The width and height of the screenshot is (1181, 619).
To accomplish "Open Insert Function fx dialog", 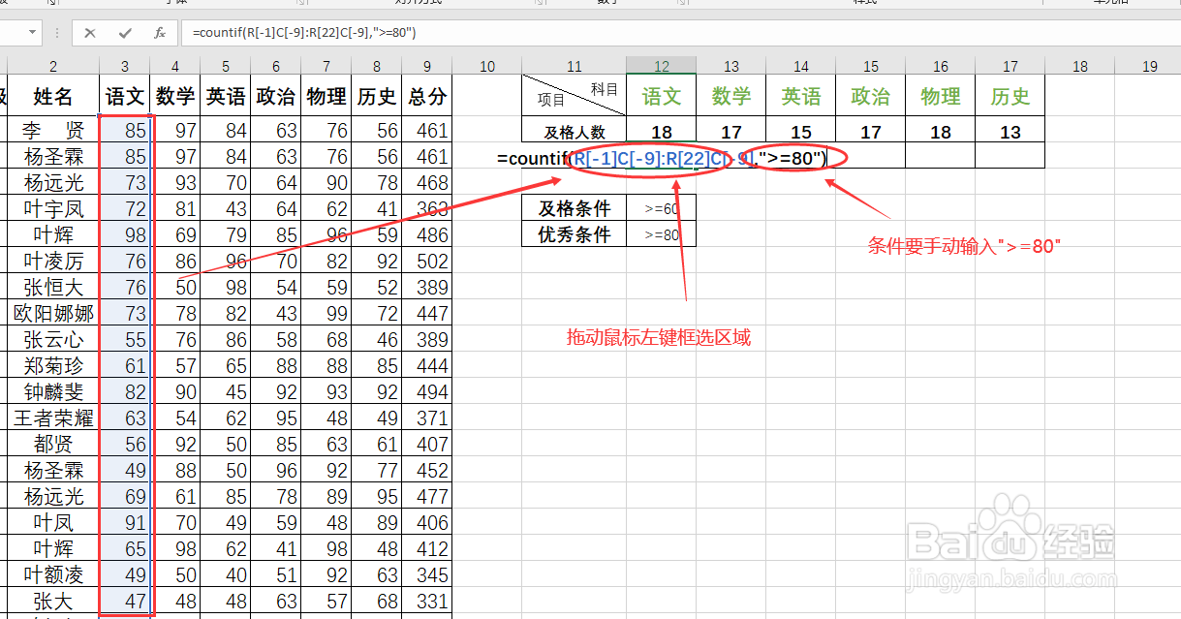I will [x=160, y=33].
